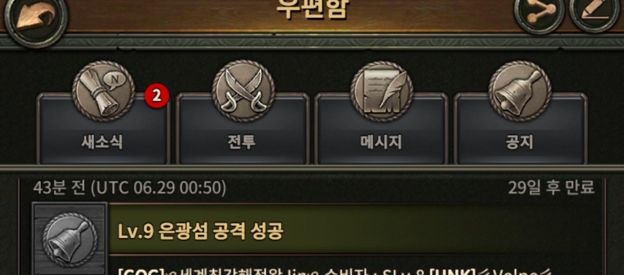The width and height of the screenshot is (624, 275).
Task: Click the 우편함 mailbox title
Action: (x=312, y=9)
